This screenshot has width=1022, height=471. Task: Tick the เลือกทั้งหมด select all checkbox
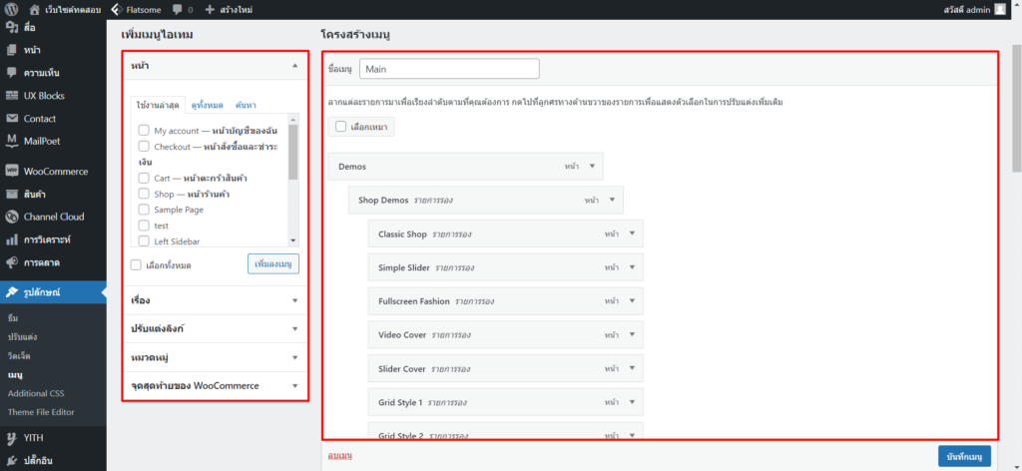136,265
